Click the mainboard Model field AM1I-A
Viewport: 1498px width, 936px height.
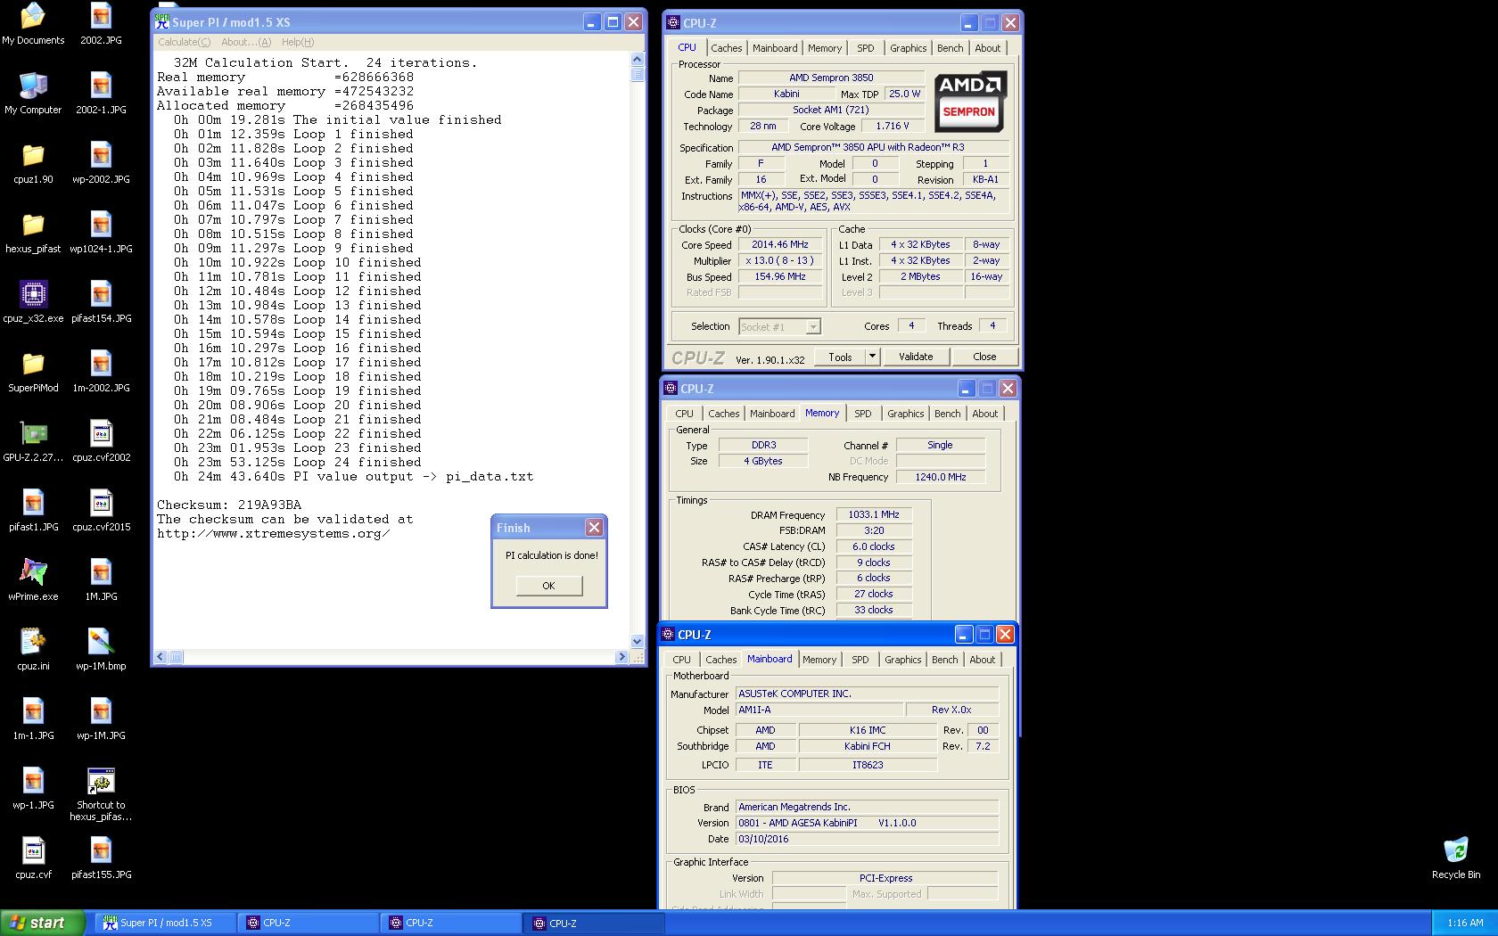point(819,710)
